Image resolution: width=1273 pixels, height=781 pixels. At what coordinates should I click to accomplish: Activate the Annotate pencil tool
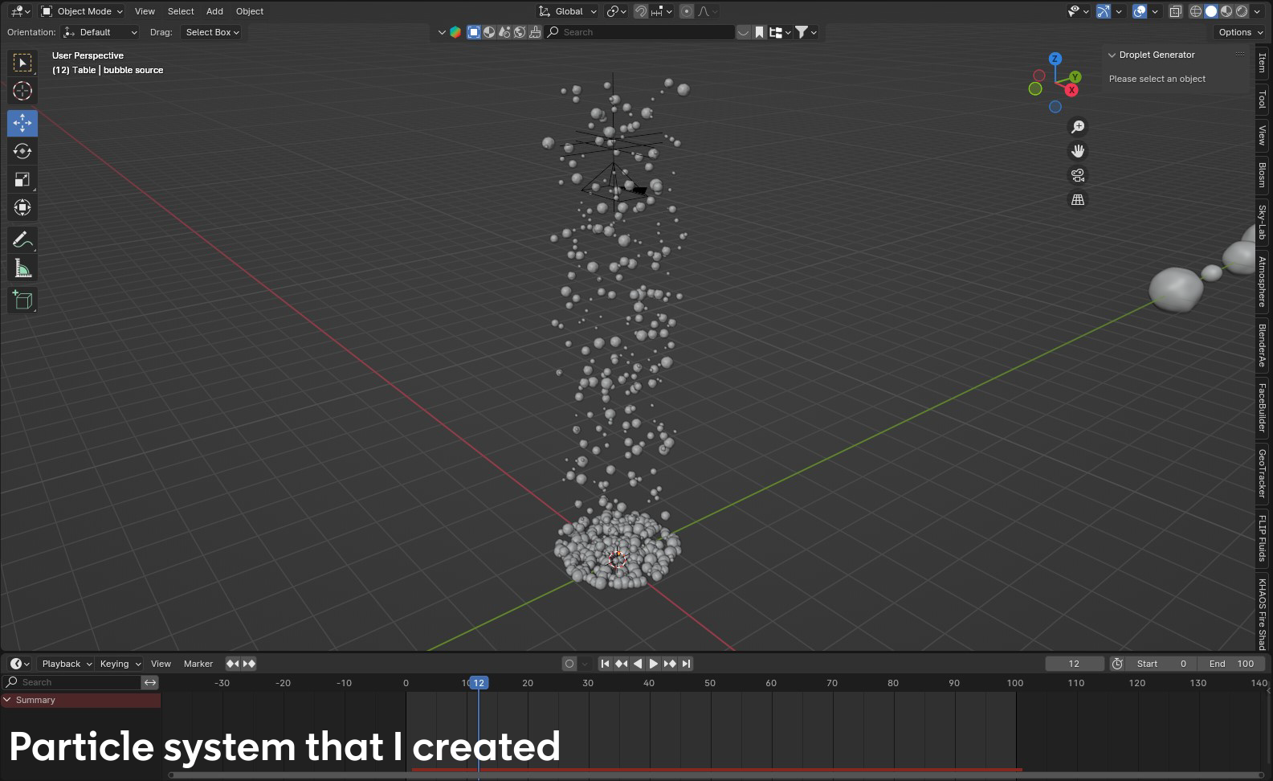click(22, 240)
